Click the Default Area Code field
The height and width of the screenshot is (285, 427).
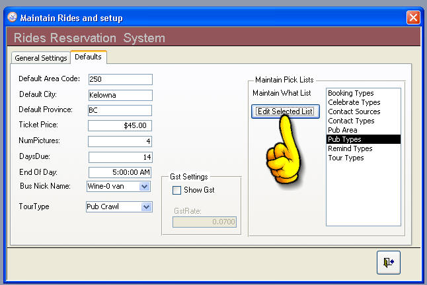[x=120, y=80]
